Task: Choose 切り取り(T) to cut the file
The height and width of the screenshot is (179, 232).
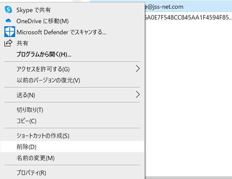Action: pos(72,110)
